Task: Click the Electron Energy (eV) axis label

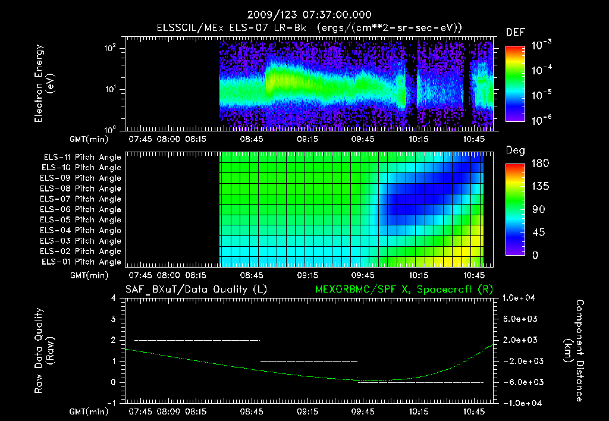Action: (x=44, y=83)
